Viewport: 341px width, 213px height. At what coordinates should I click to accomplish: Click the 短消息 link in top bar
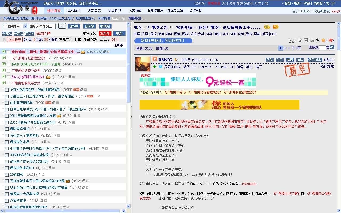[x=249, y=3]
